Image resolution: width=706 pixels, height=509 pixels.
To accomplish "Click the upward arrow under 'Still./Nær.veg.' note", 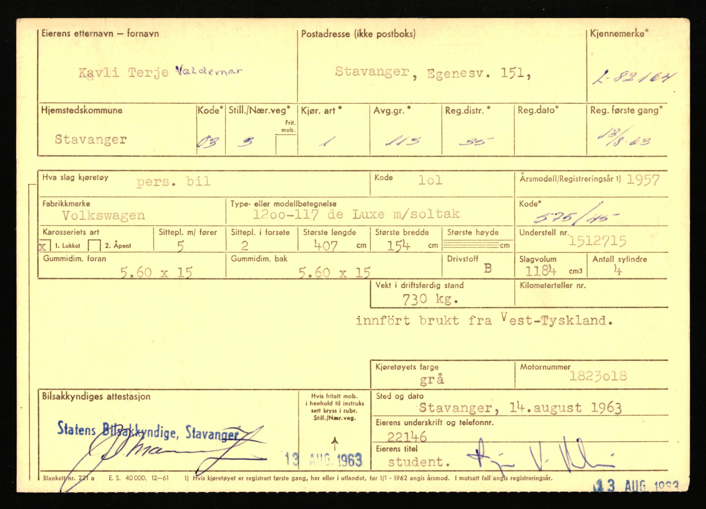I will click(334, 444).
